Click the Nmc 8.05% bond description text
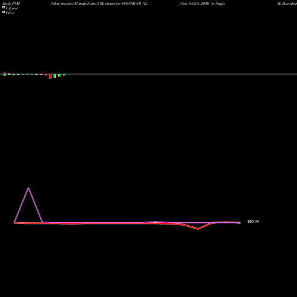Screen dimensions: 297x297 tap(202, 4)
